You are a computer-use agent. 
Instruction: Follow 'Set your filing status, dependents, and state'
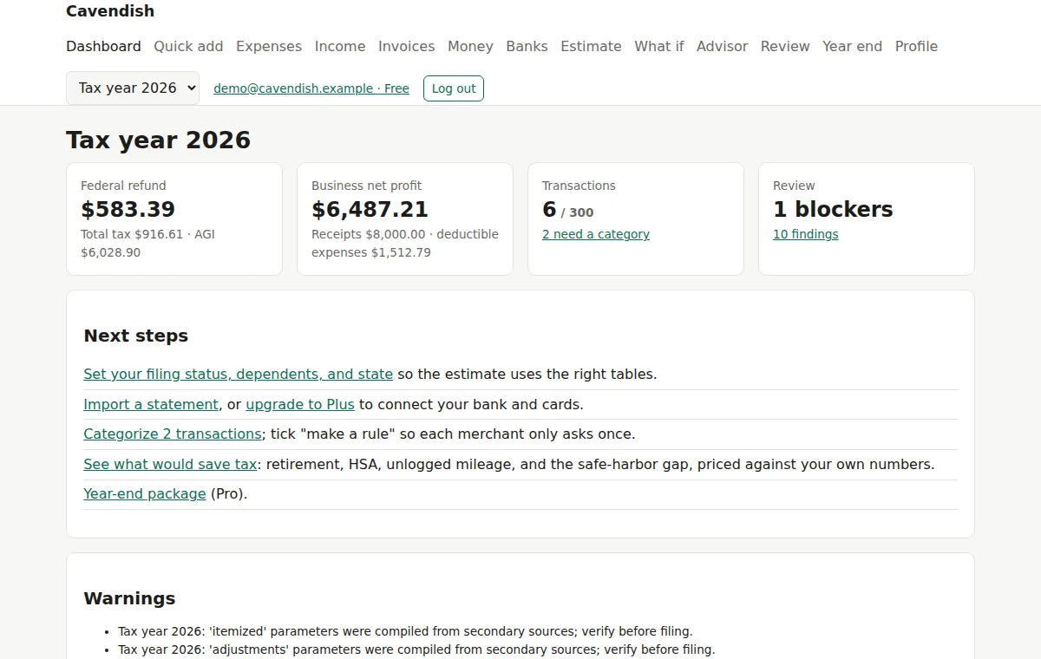(x=238, y=375)
